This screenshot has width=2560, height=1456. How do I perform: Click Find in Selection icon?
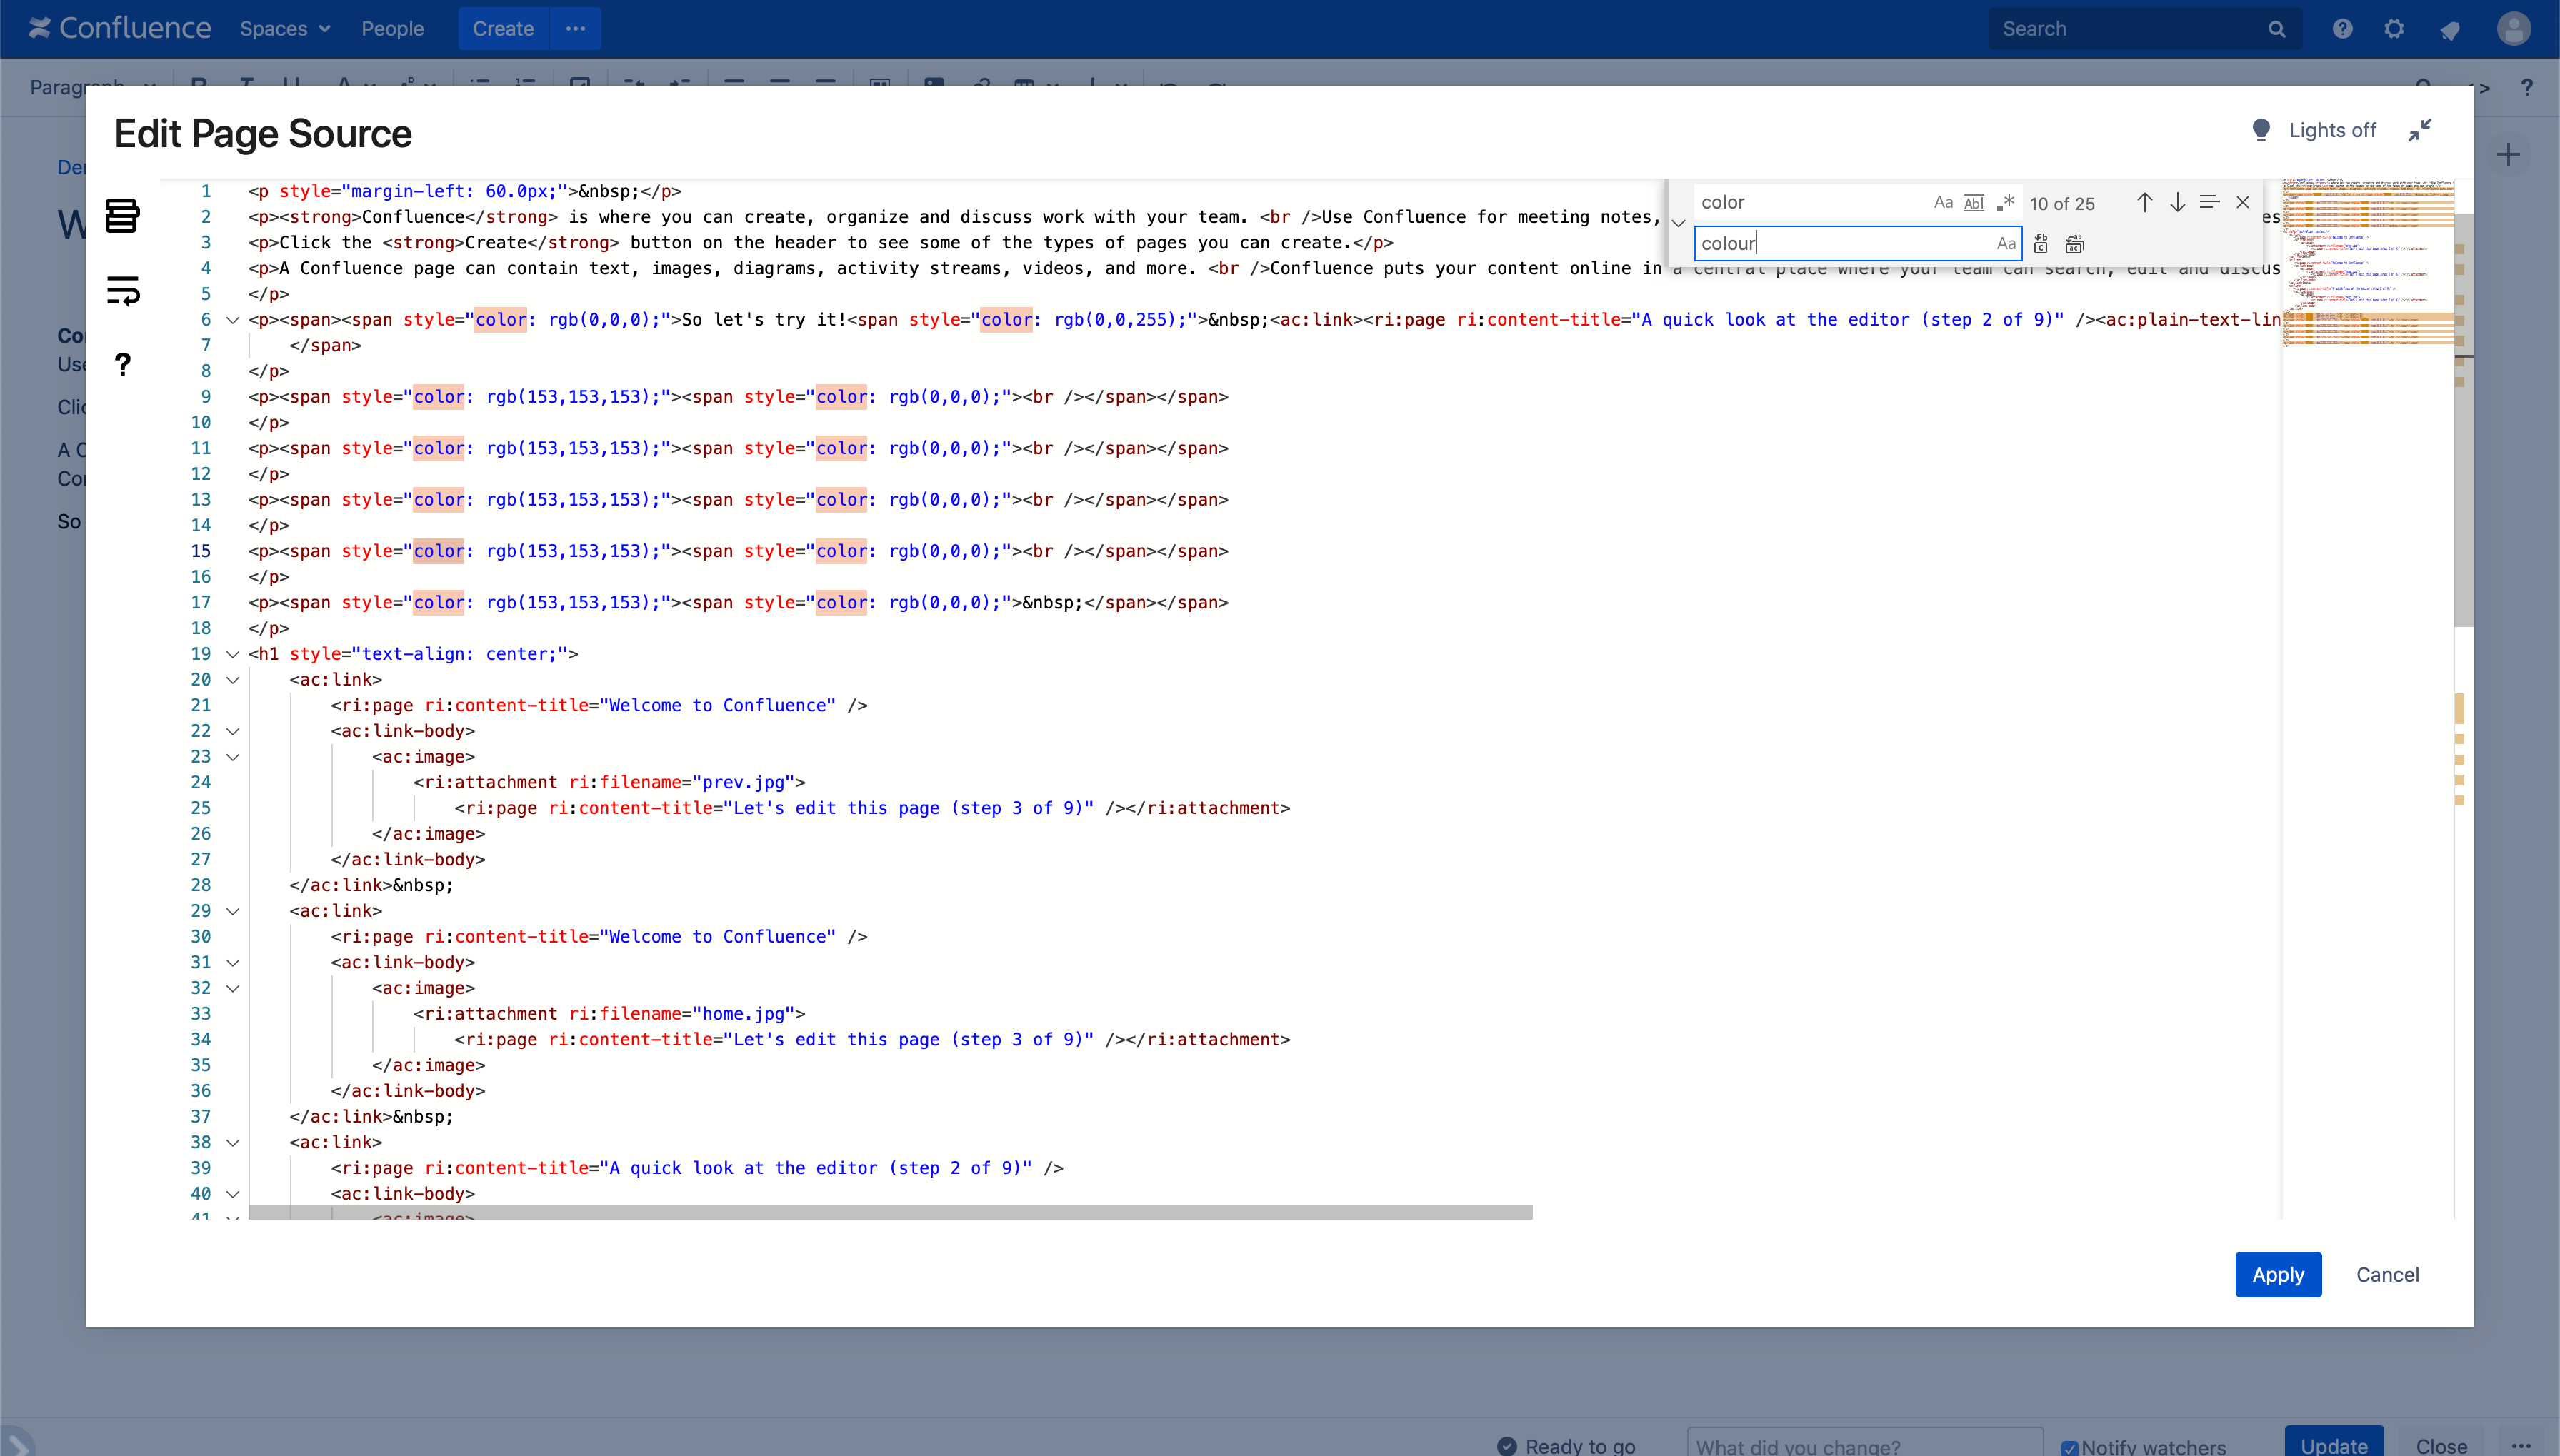tap(2210, 203)
